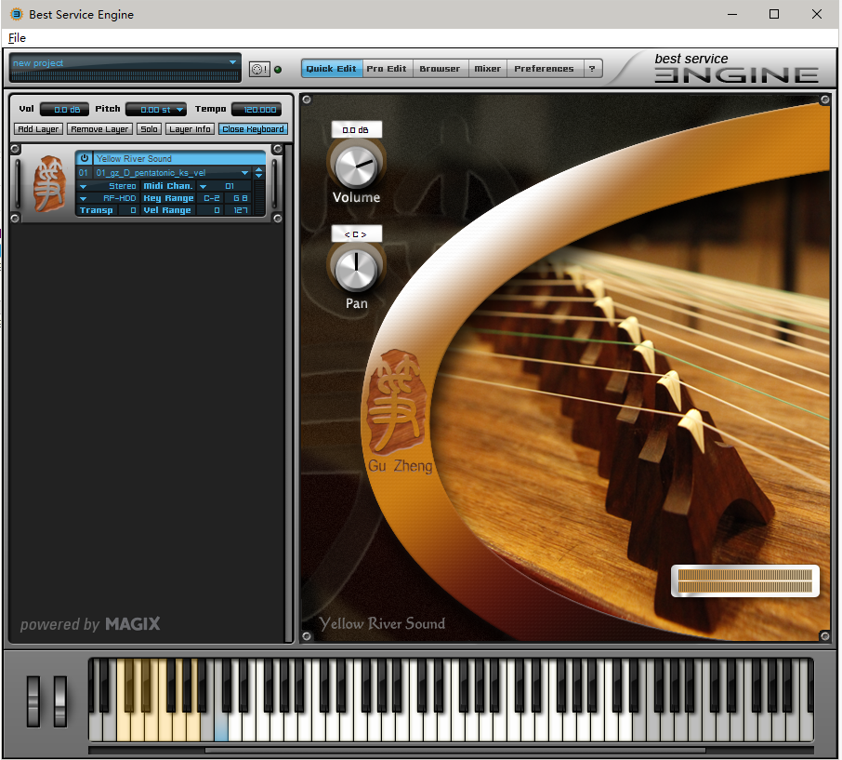Click the help question mark button
Screen dimensions: 842x760
593,69
